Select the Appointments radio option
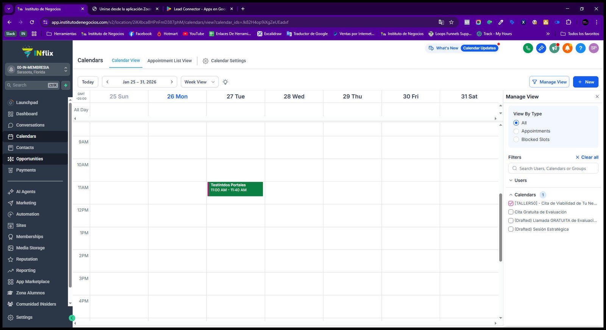606x330 pixels. pos(516,131)
